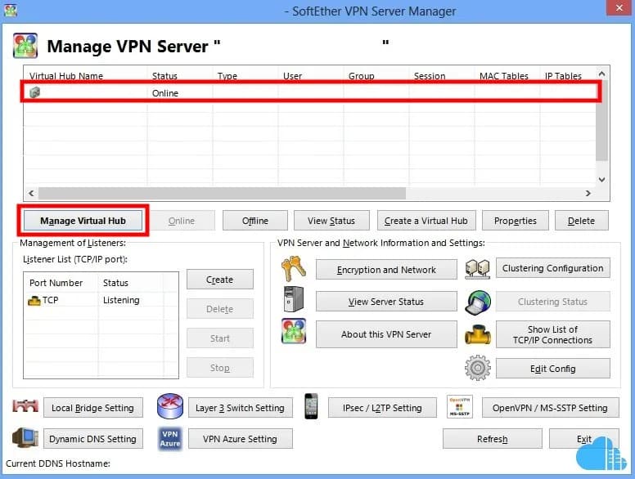Click the Type column header

(245, 75)
